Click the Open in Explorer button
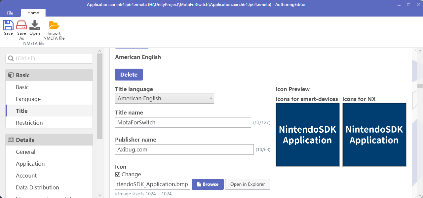Screen dimensions: 423x198 (248, 184)
